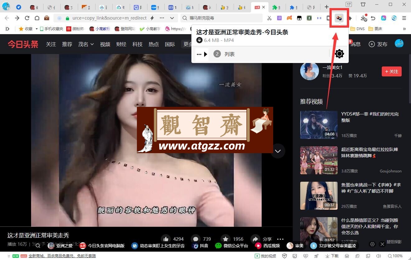Open the browser hamburger main menu
411x260 pixels.
pos(404,18)
